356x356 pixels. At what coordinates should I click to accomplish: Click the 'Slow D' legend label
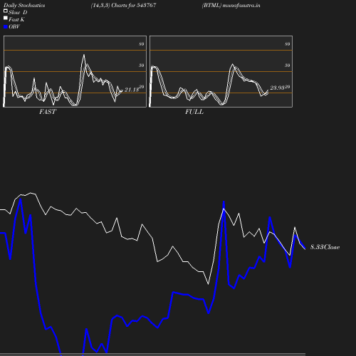(18, 12)
